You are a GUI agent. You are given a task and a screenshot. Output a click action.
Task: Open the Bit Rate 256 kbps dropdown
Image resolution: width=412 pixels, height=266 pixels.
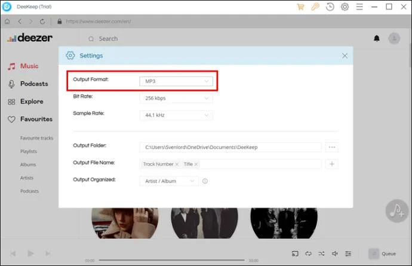click(176, 98)
